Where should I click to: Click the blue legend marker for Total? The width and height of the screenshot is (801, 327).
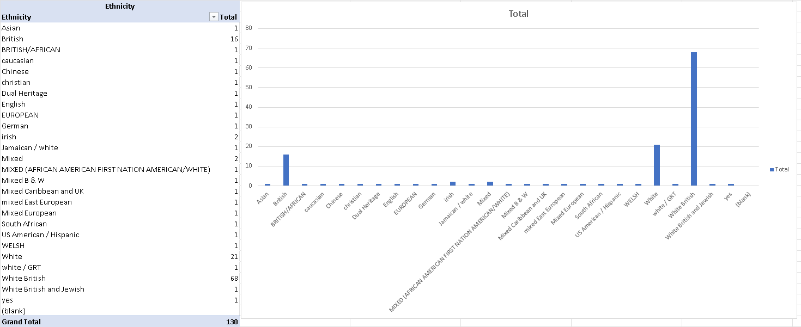pos(772,170)
